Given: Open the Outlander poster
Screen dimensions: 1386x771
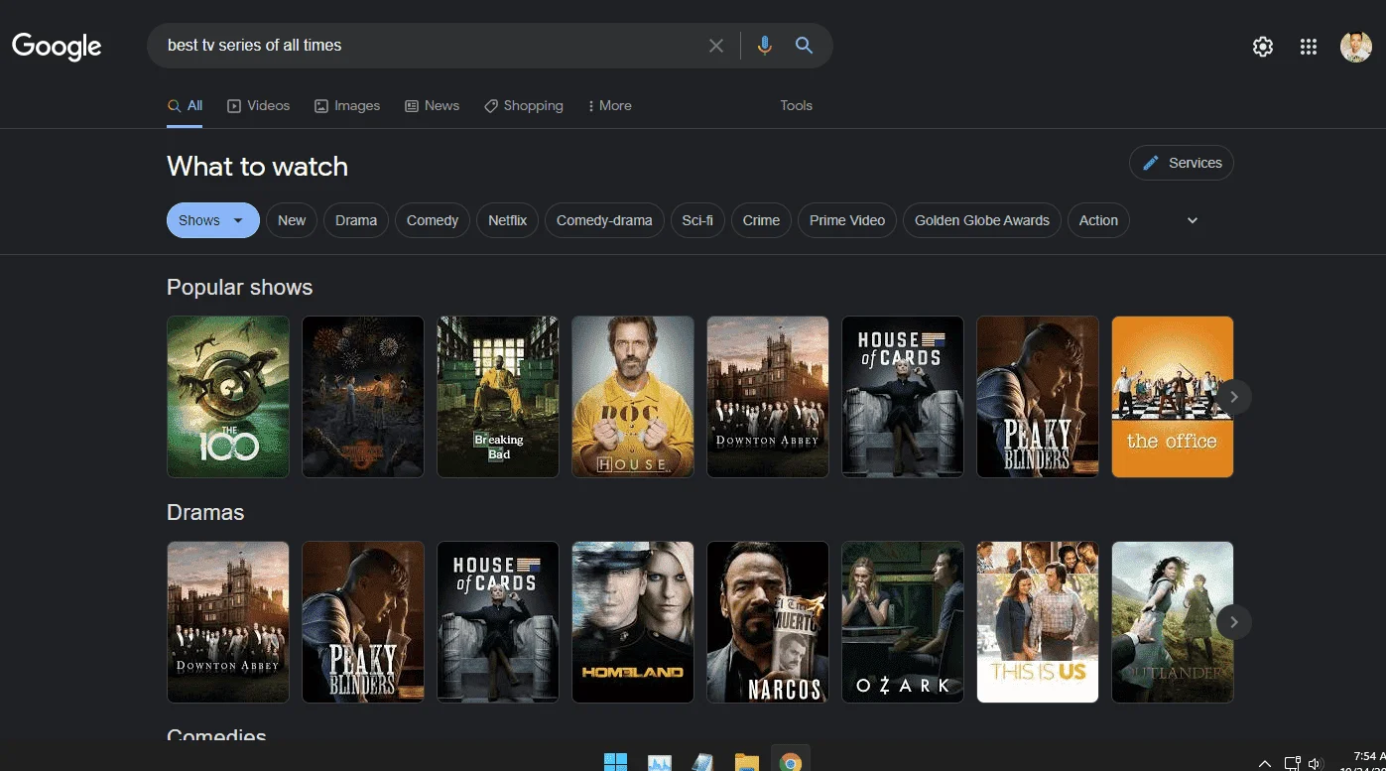Looking at the screenshot, I should 1173,622.
